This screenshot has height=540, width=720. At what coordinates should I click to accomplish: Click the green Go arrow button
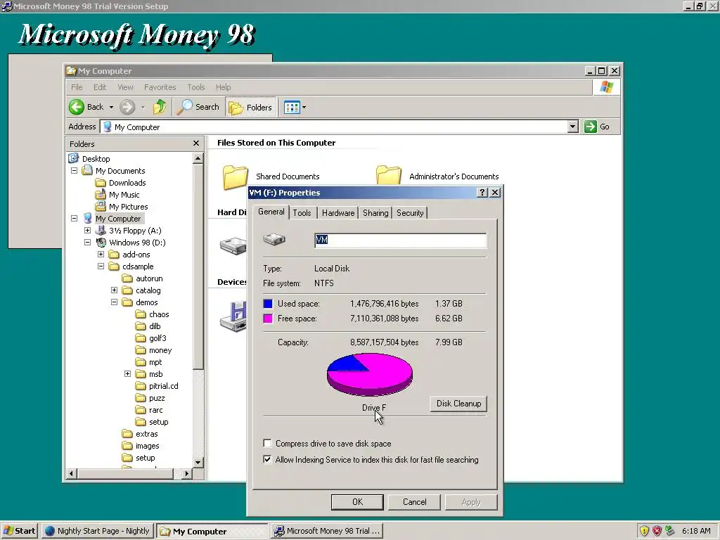pos(590,127)
